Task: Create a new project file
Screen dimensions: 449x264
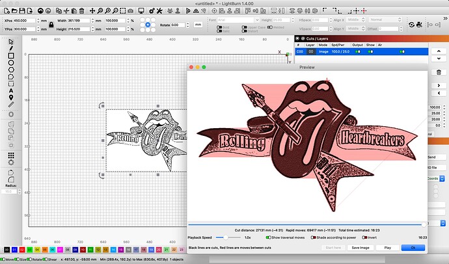Action: point(7,11)
